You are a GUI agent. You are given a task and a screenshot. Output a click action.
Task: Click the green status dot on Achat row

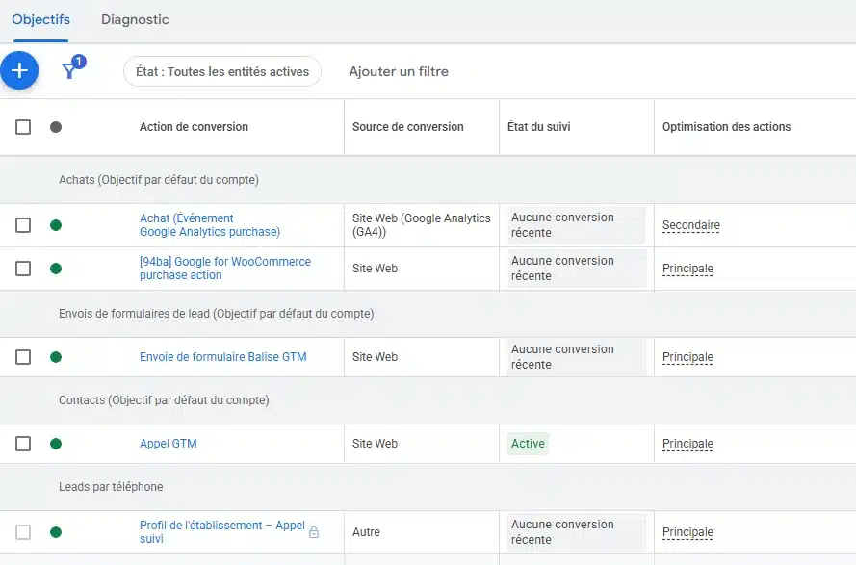(x=56, y=225)
